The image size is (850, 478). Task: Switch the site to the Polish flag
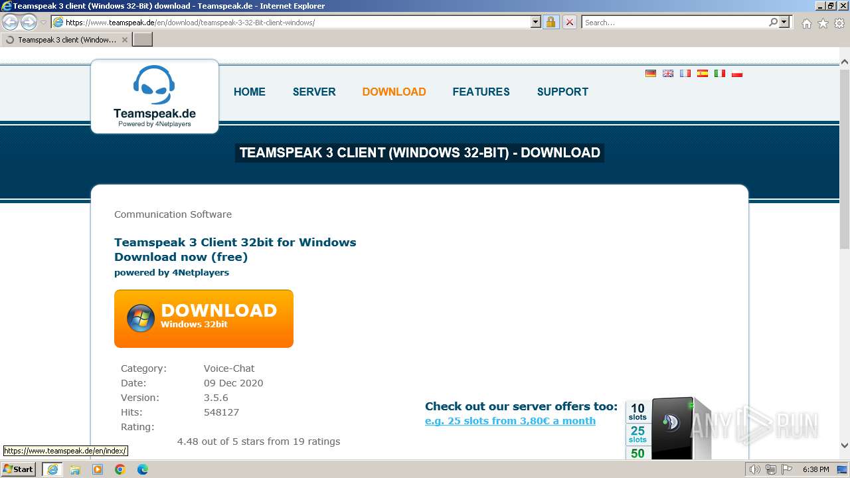click(737, 74)
